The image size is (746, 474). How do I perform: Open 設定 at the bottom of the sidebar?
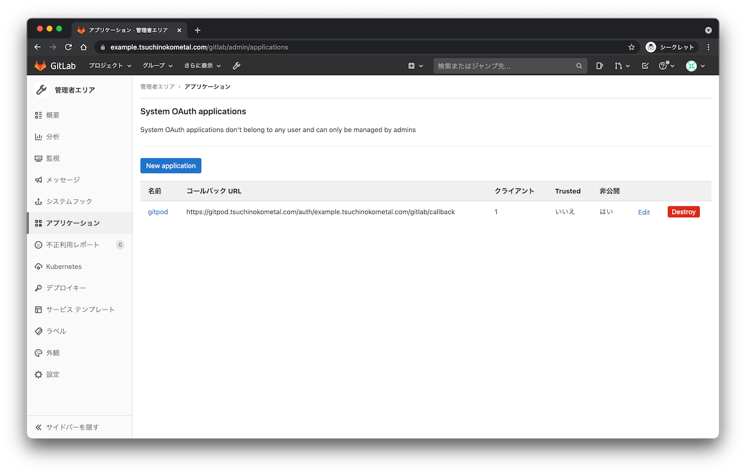click(52, 374)
